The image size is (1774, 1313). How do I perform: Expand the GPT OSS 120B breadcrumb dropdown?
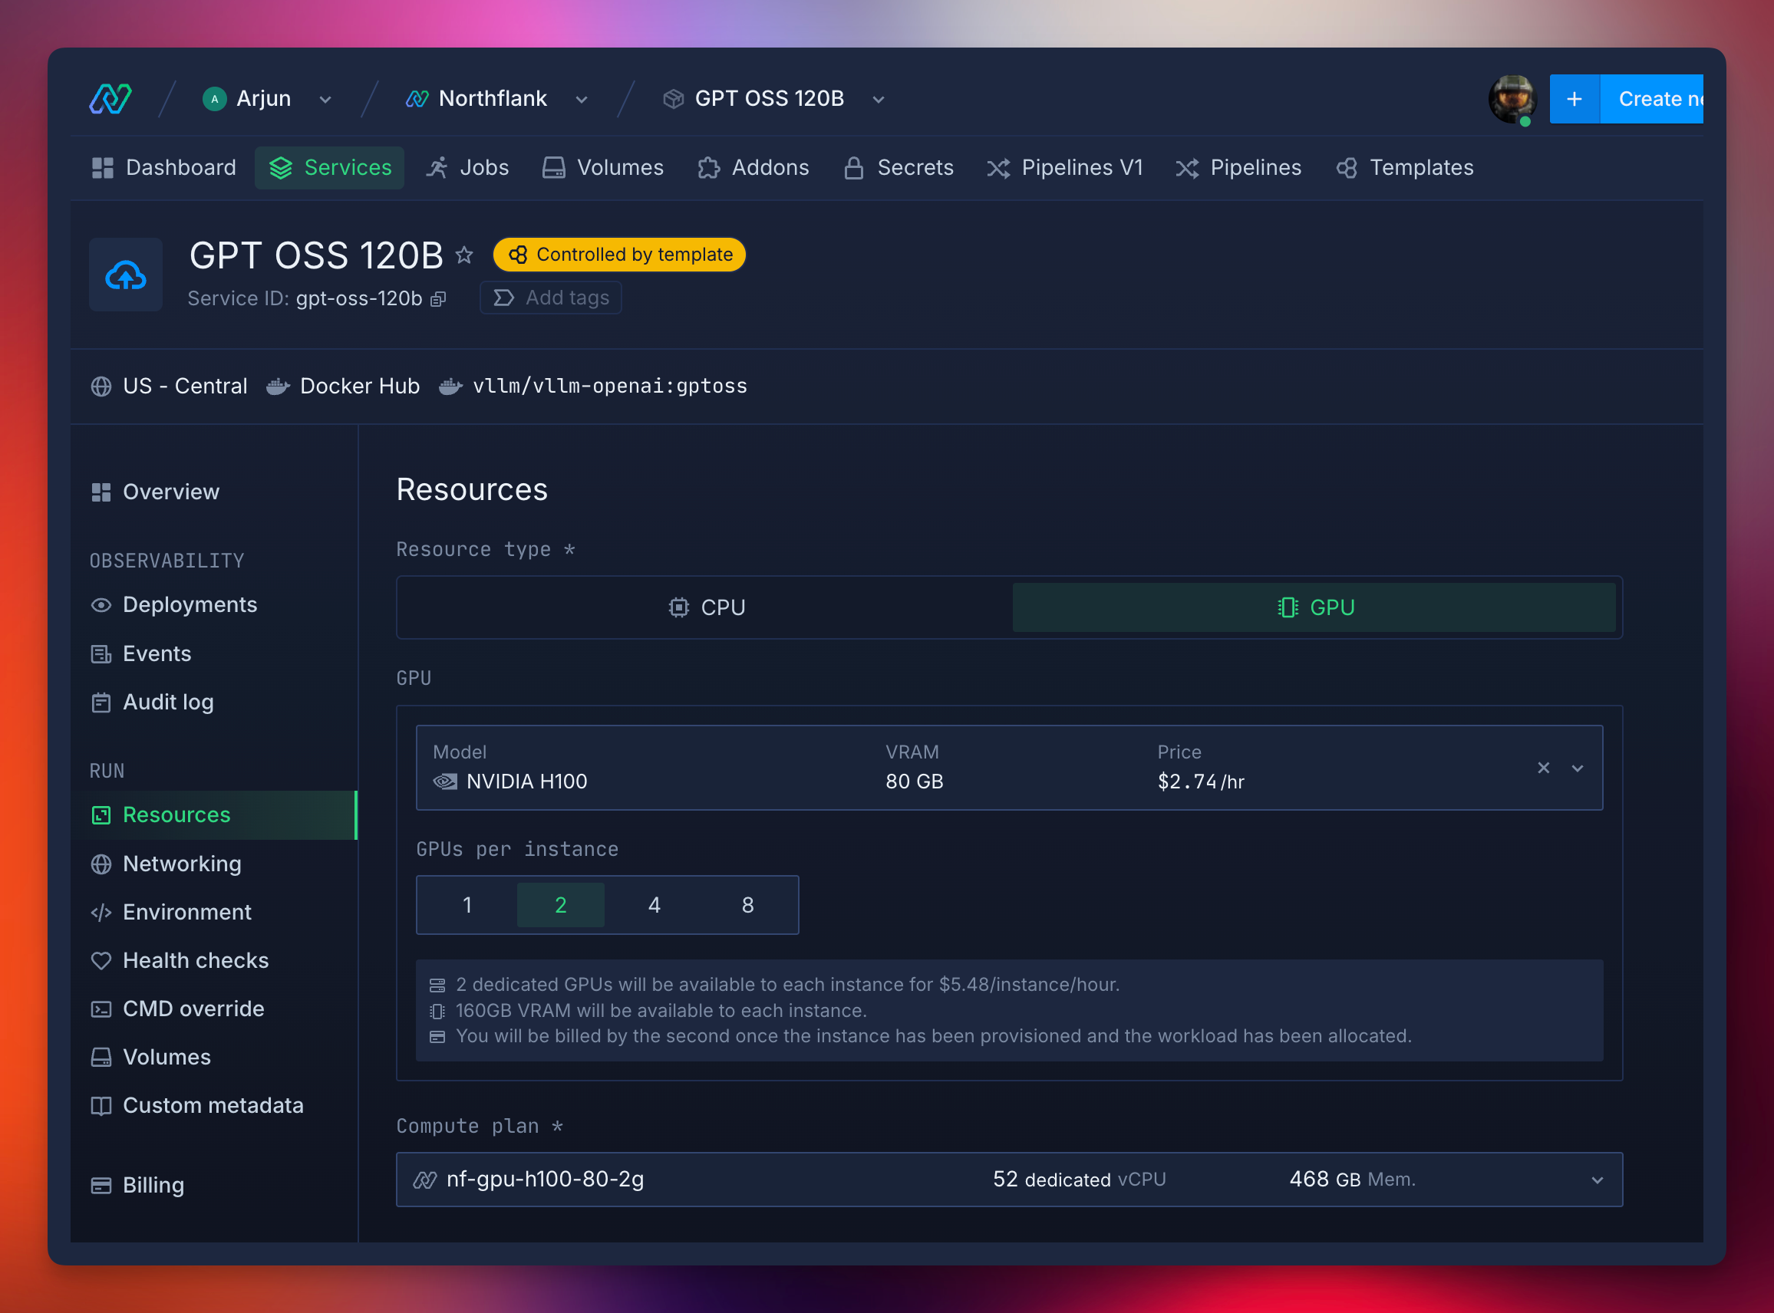coord(878,100)
